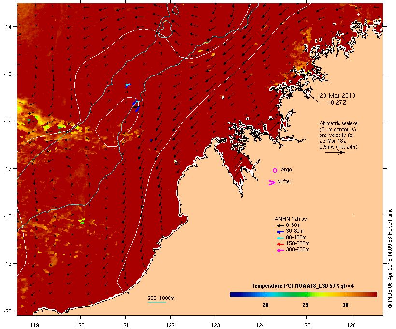Image resolution: width=396 pixels, height=329 pixels.
Task: Click the '300-600m' depth label
Action: [297, 249]
